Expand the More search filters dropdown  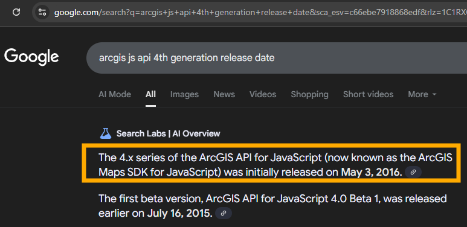pyautogui.click(x=422, y=95)
